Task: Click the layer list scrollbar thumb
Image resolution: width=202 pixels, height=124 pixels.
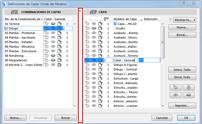Action: tap(163, 42)
